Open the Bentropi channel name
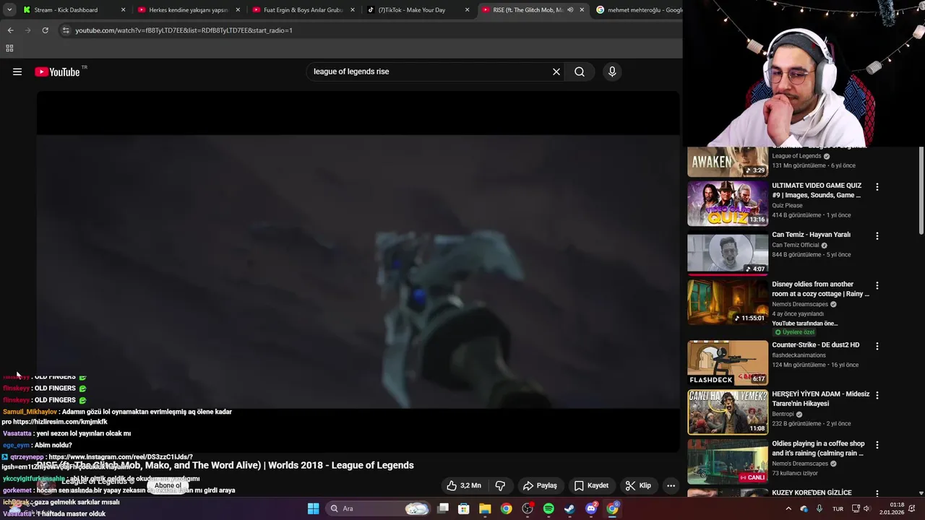The width and height of the screenshot is (925, 520). [x=783, y=415]
